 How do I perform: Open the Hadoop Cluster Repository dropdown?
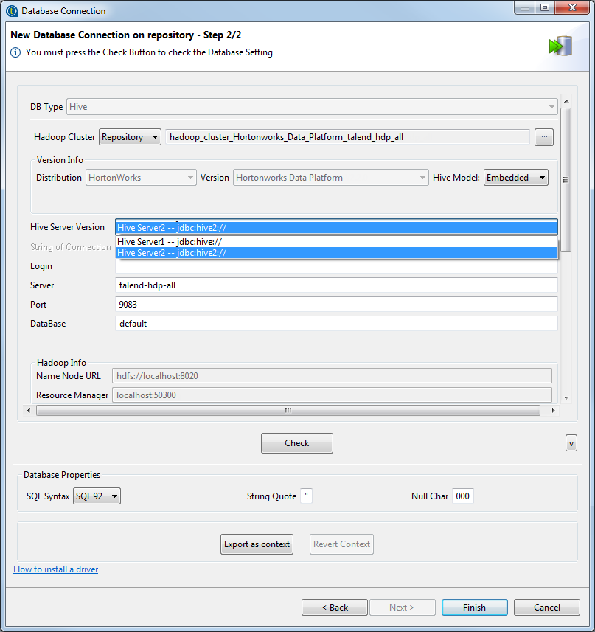point(130,137)
